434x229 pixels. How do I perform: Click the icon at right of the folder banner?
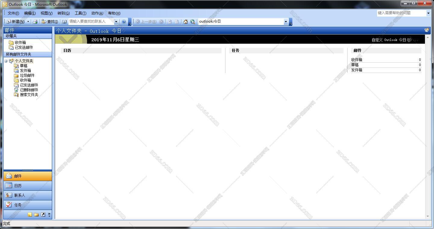(x=427, y=30)
